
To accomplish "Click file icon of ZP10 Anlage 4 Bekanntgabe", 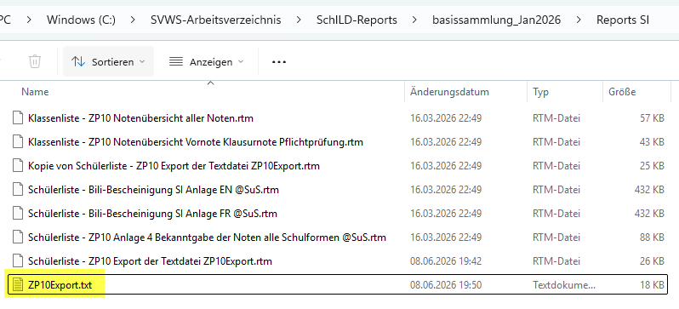I will tap(17, 237).
